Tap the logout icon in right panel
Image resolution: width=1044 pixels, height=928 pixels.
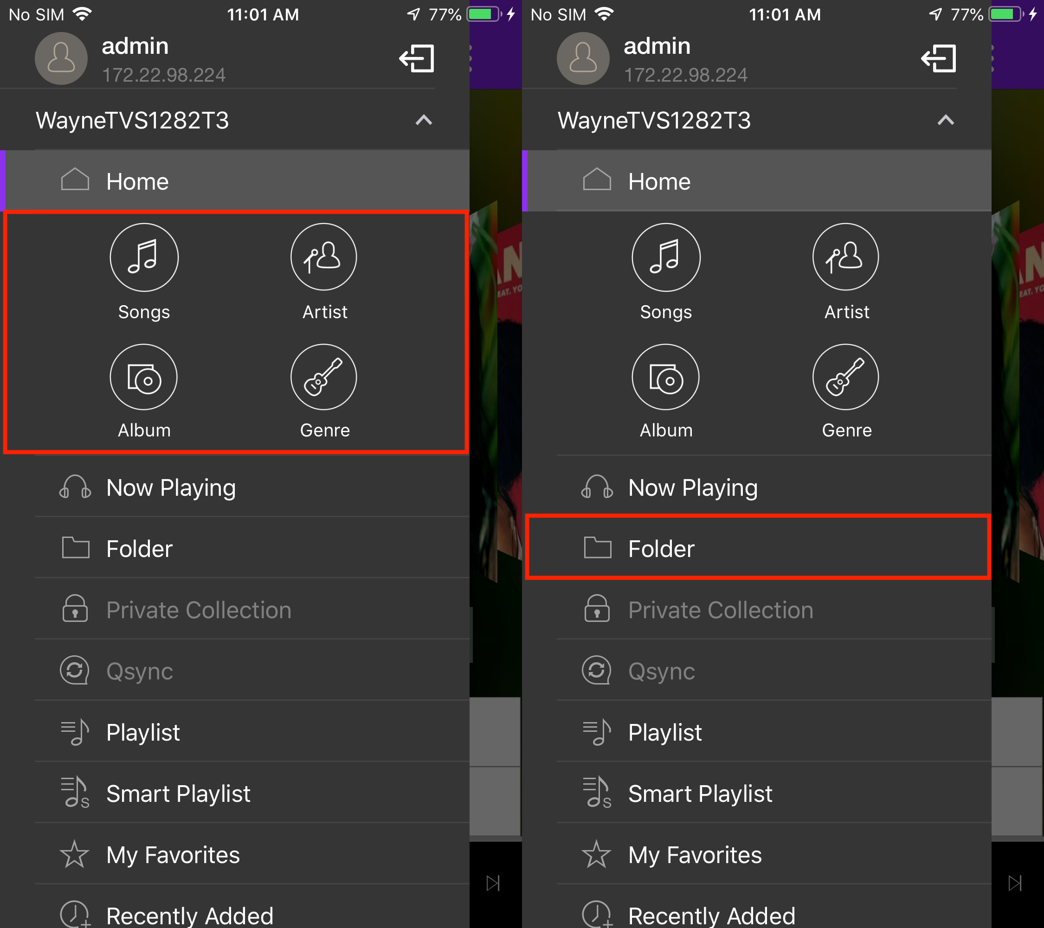click(x=938, y=58)
